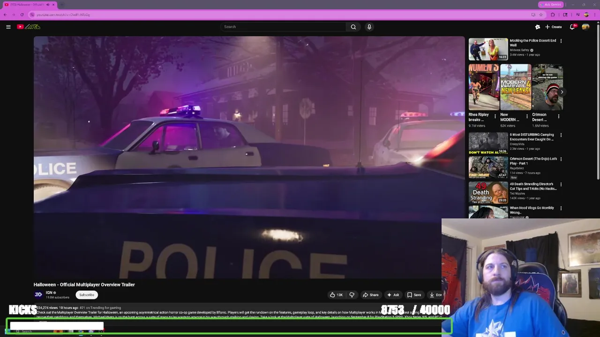Screen dimensions: 600x337
Task: Go to YouTube home via logo
Action: (x=29, y=27)
